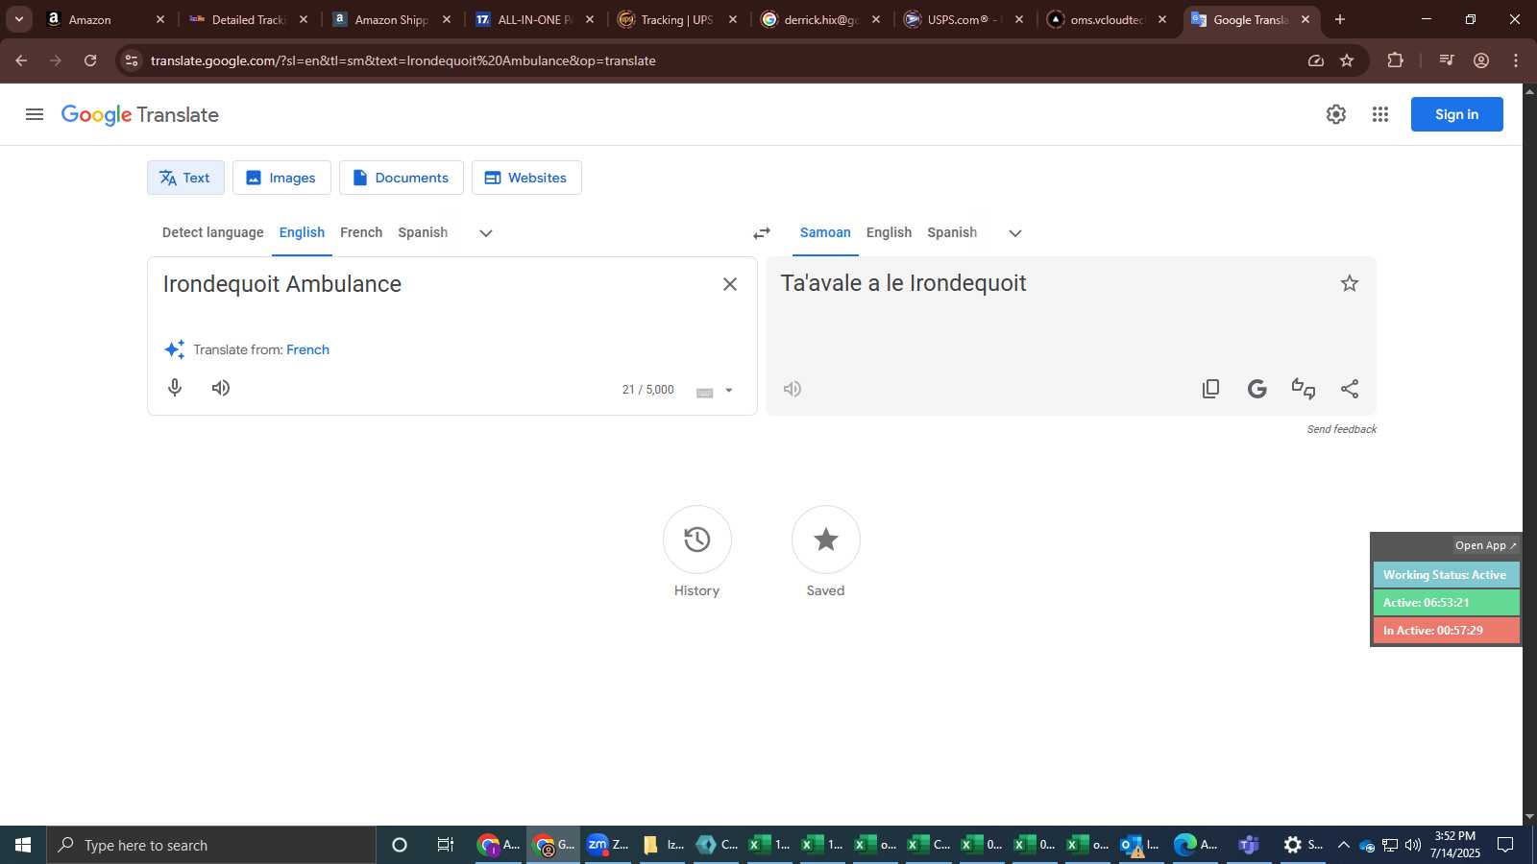Select Spanish as source language
This screenshot has width=1537, height=864.
(x=423, y=232)
